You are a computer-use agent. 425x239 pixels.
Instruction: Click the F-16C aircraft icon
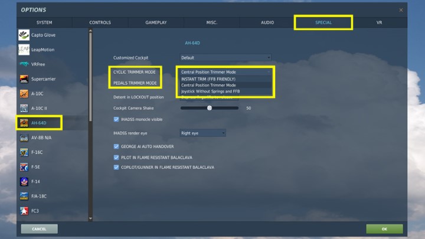[24, 152]
